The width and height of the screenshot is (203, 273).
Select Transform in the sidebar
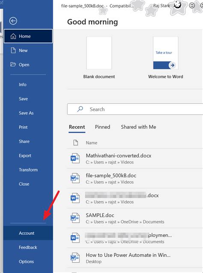(28, 170)
